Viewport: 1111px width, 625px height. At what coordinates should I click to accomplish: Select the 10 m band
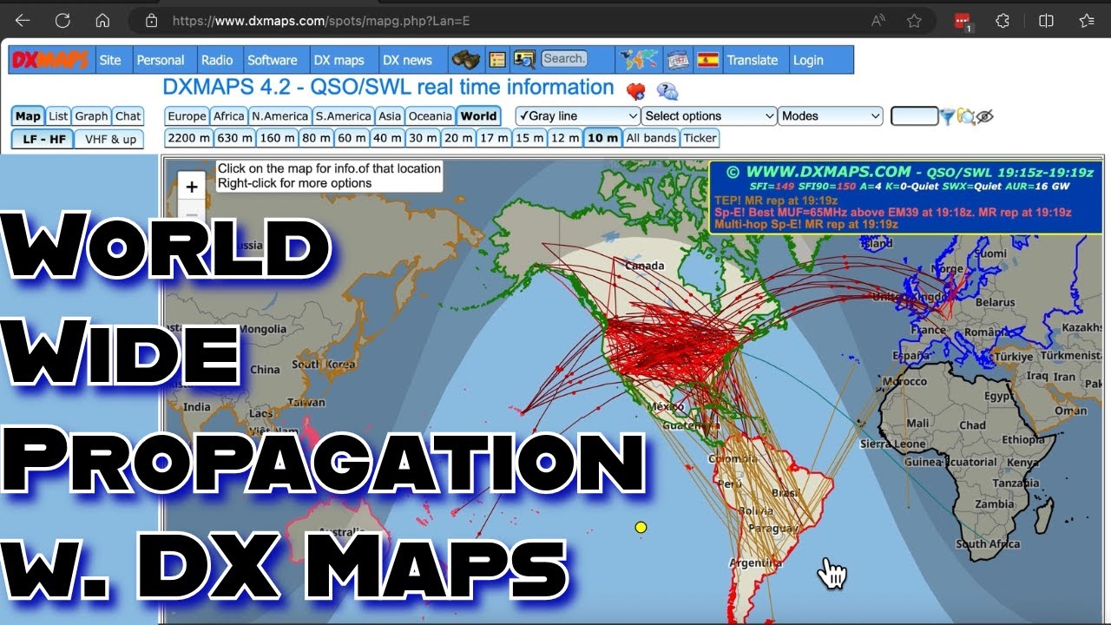[x=602, y=138]
